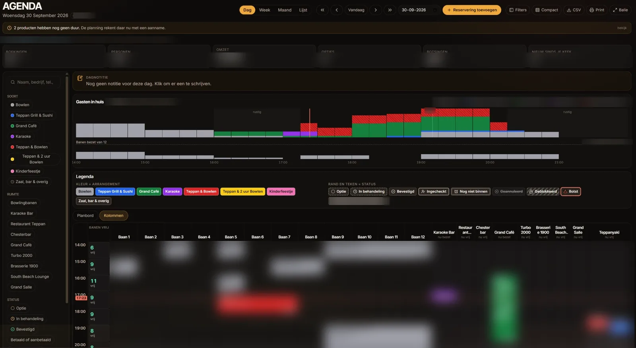This screenshot has height=348, width=636.
Task: Click the Ingecheckt status chip in the legend
Action: [433, 191]
